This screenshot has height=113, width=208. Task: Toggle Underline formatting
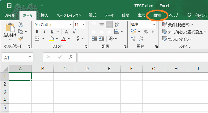point(52,32)
